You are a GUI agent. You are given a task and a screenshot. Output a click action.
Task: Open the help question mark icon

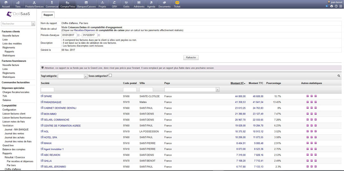[x=336, y=6]
